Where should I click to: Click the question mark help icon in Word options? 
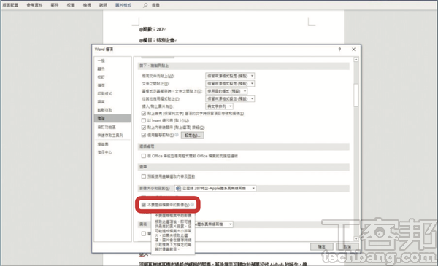click(339, 50)
